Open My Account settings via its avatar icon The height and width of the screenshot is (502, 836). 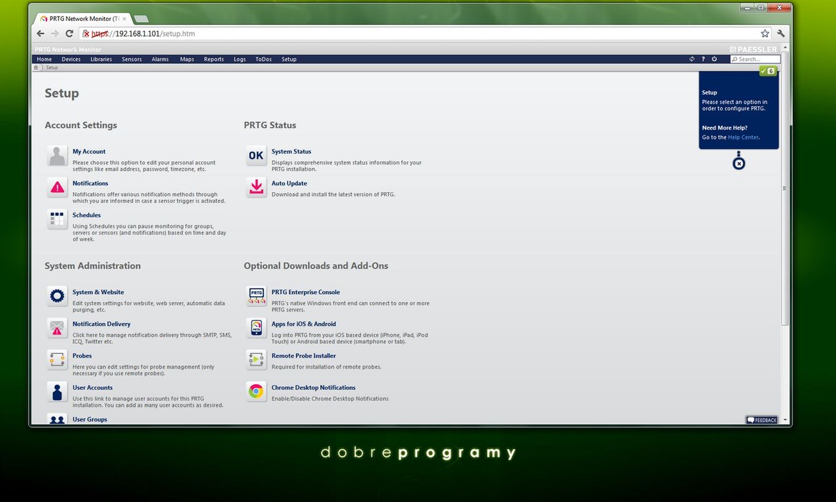[58, 156]
